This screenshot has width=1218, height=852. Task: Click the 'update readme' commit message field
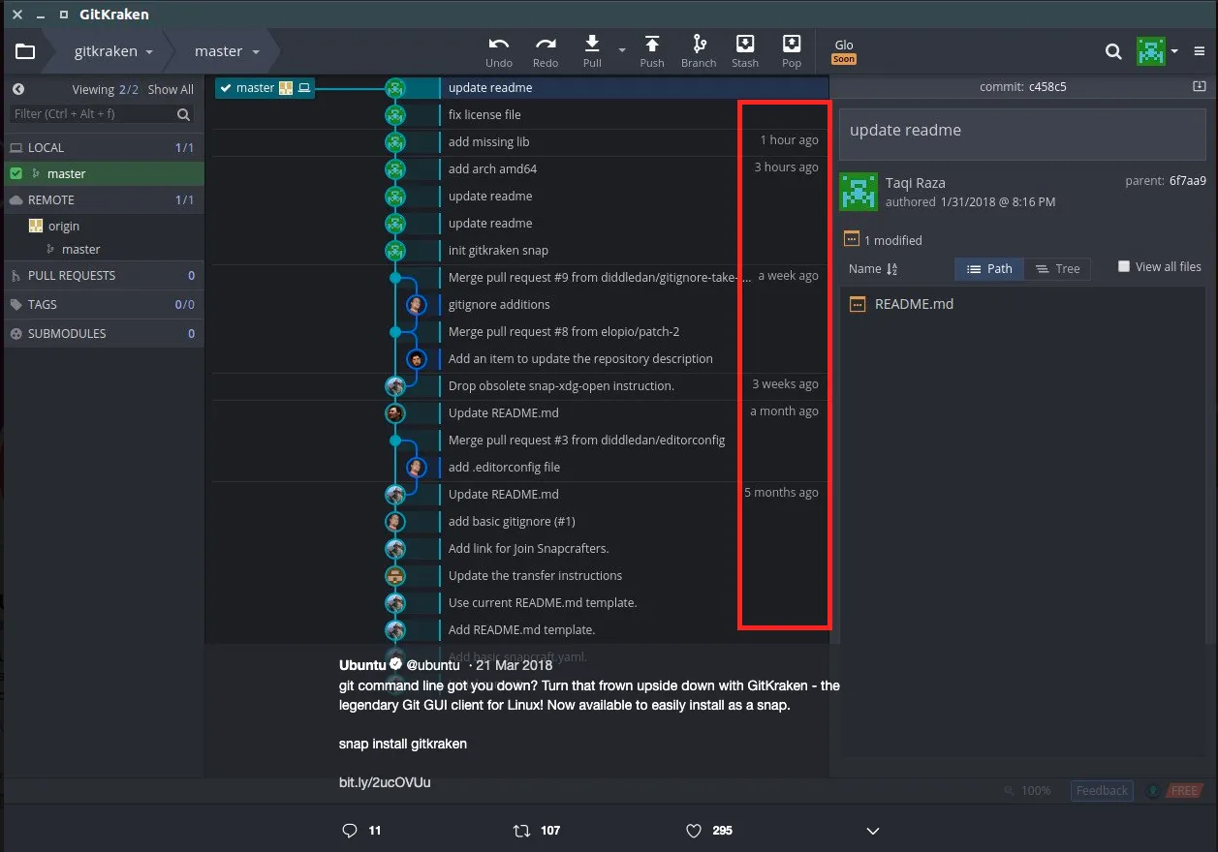[1024, 136]
